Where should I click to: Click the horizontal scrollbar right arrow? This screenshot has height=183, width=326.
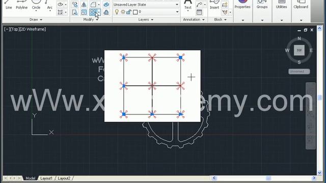(x=314, y=178)
